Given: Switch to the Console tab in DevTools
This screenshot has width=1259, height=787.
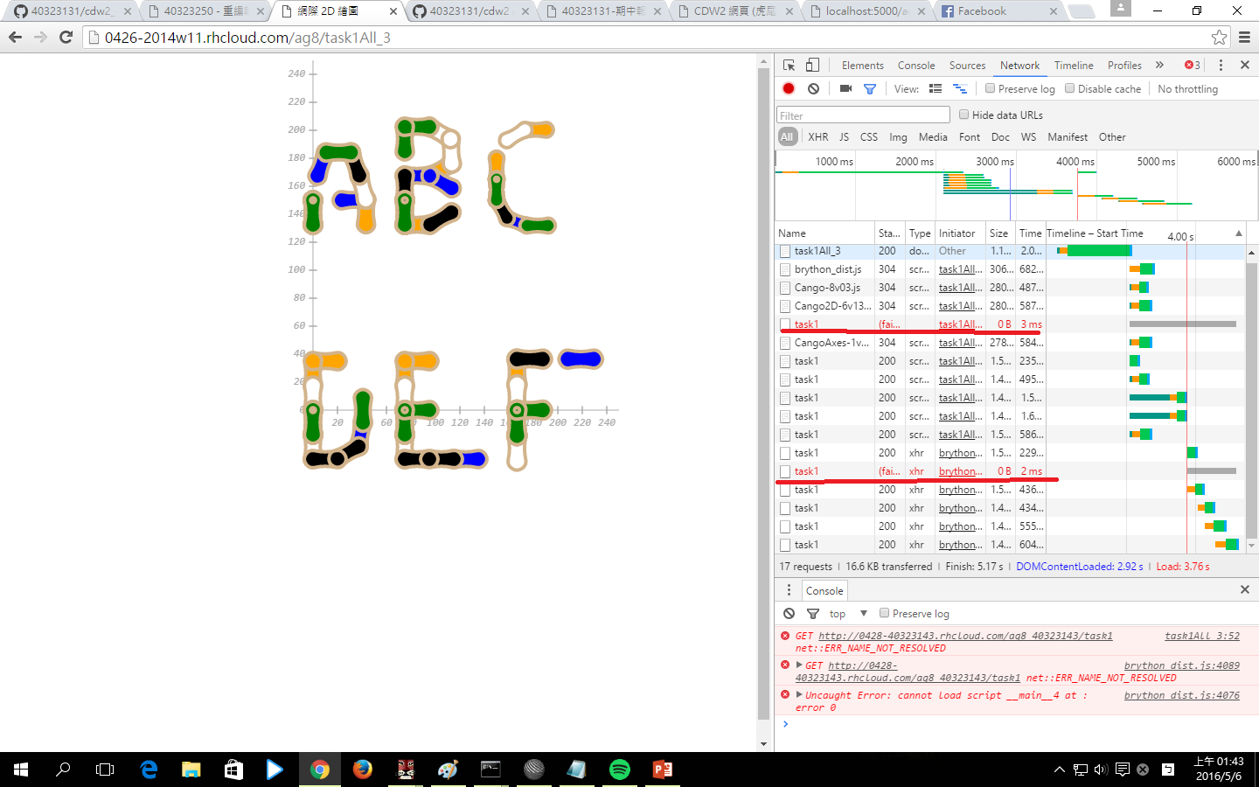Looking at the screenshot, I should click(916, 66).
